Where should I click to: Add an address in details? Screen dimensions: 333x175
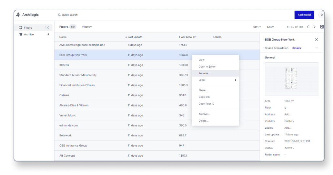[x=288, y=114]
